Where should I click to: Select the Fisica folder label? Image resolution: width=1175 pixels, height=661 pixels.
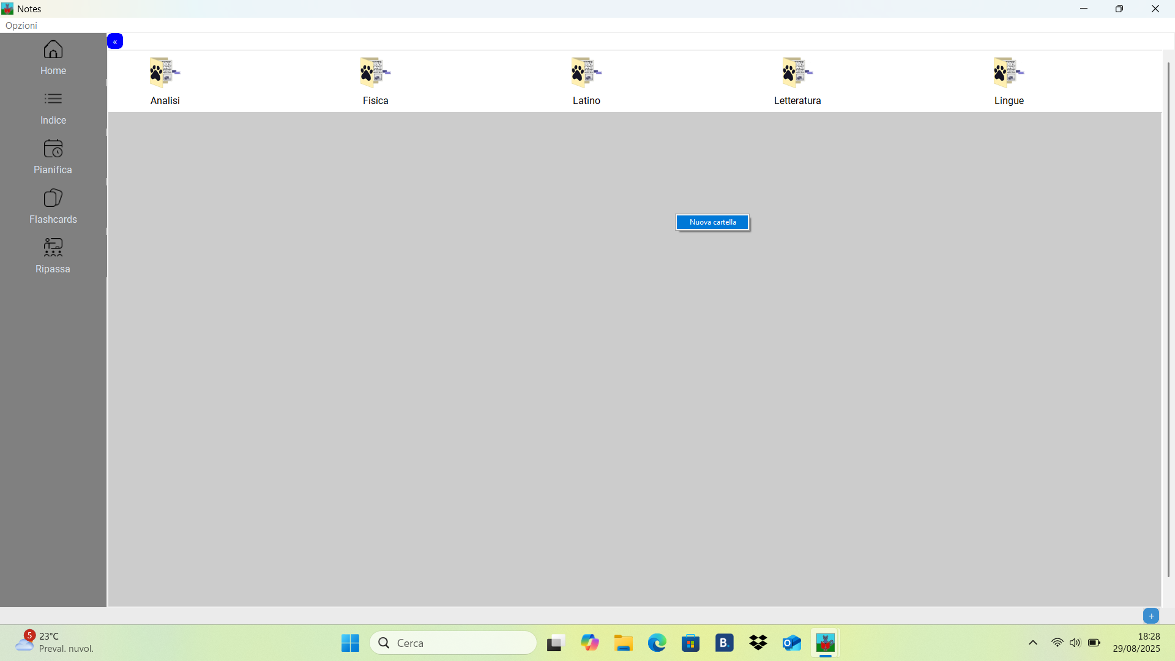click(376, 100)
